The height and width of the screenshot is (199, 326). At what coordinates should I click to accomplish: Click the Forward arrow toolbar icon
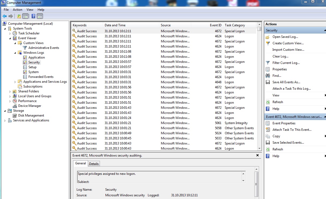point(11,16)
